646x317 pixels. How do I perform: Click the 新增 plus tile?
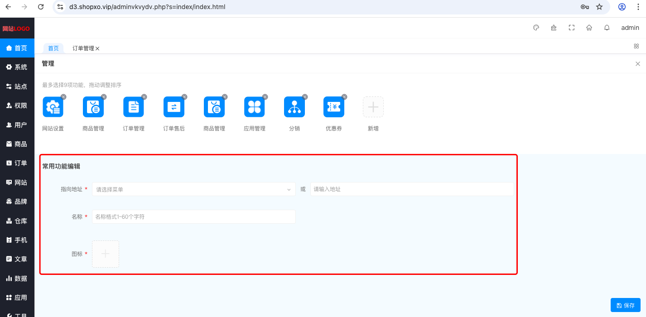373,107
